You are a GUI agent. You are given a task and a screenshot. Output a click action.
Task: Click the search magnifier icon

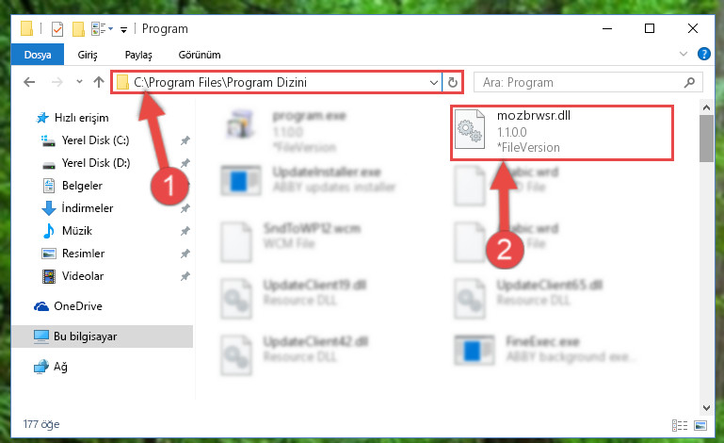point(689,82)
